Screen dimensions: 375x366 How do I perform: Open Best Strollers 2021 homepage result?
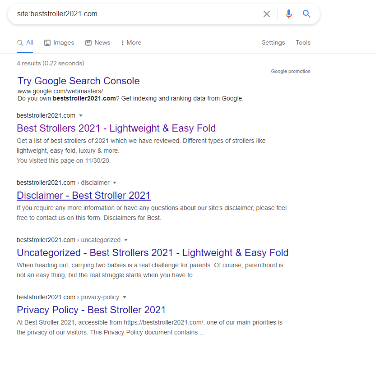point(116,128)
